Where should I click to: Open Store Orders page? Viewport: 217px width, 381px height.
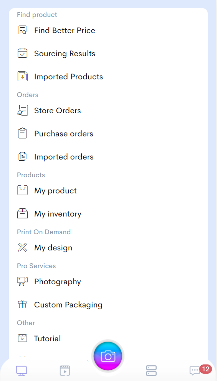click(57, 111)
